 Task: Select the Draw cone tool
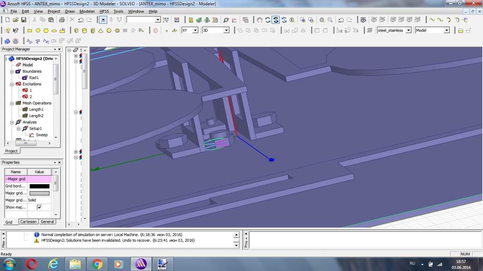tap(101, 30)
